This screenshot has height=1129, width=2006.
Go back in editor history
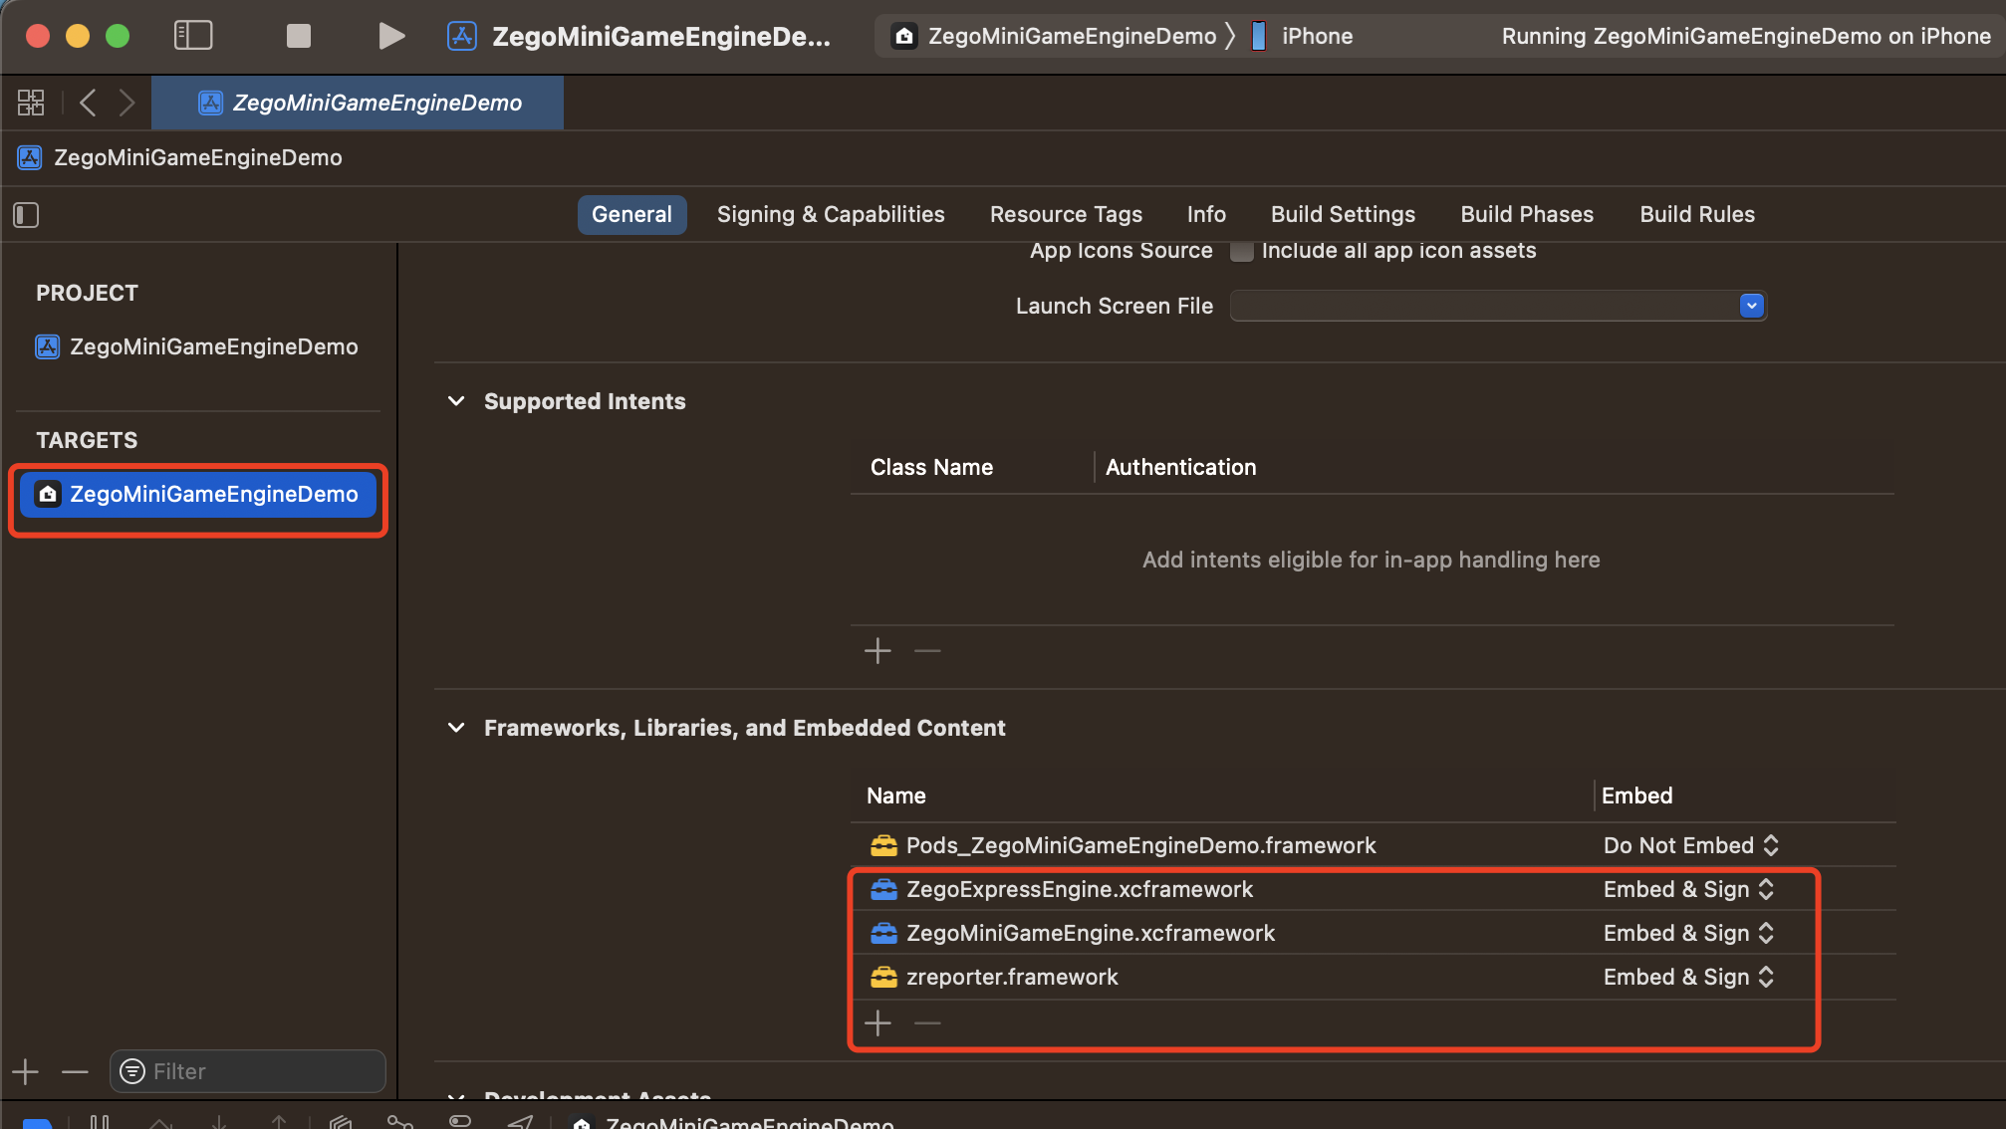coord(89,103)
